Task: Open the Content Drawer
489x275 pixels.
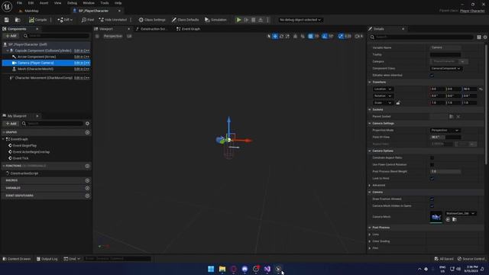Action: 17,259
